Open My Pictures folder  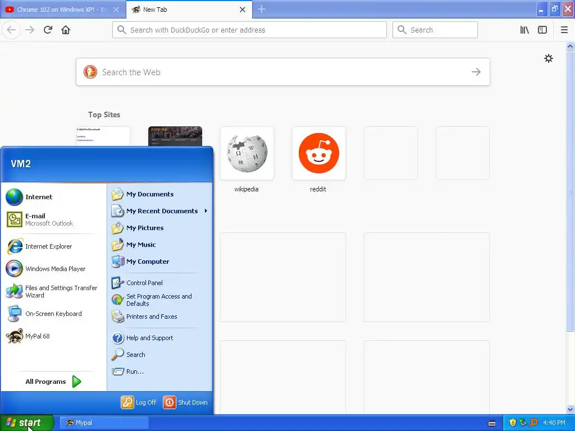[x=160, y=228]
